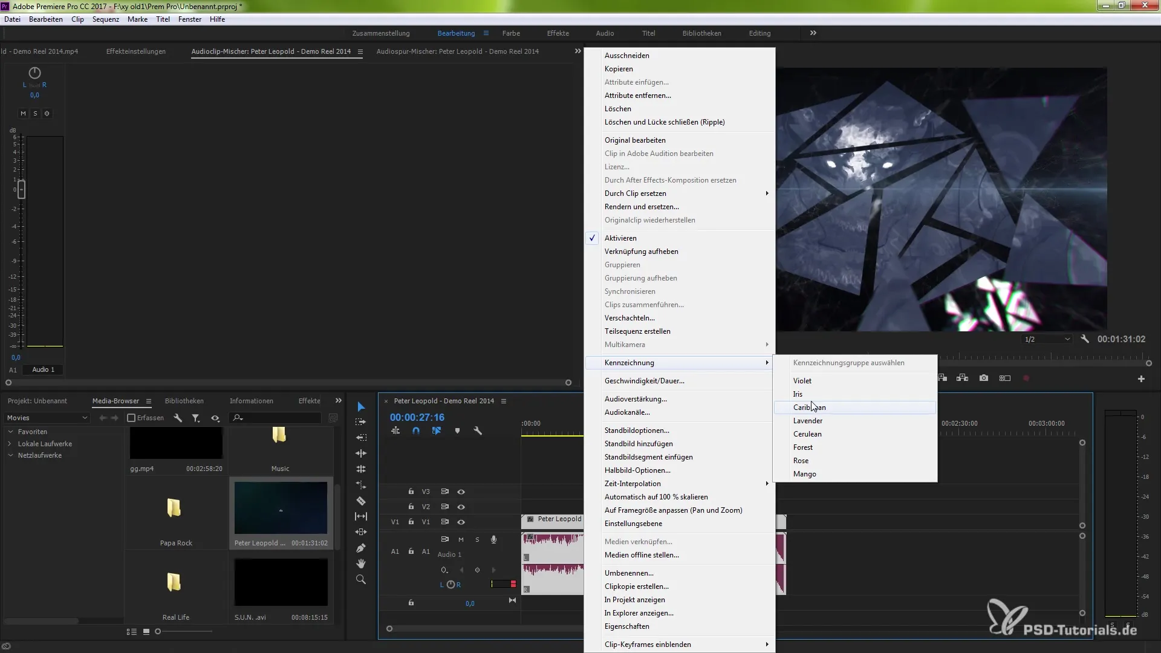The image size is (1161, 653).
Task: Add a marker in the timeline
Action: pos(457,431)
